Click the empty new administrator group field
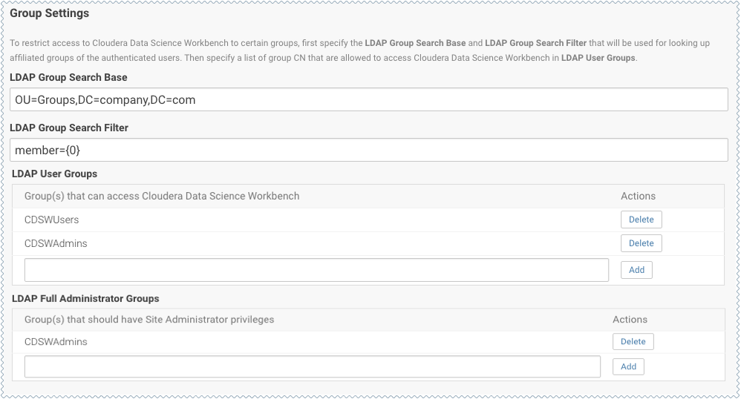 click(x=312, y=366)
